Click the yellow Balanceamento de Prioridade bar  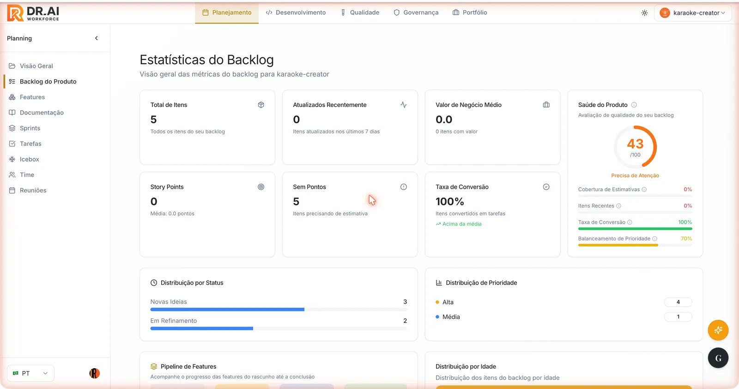(x=635, y=245)
